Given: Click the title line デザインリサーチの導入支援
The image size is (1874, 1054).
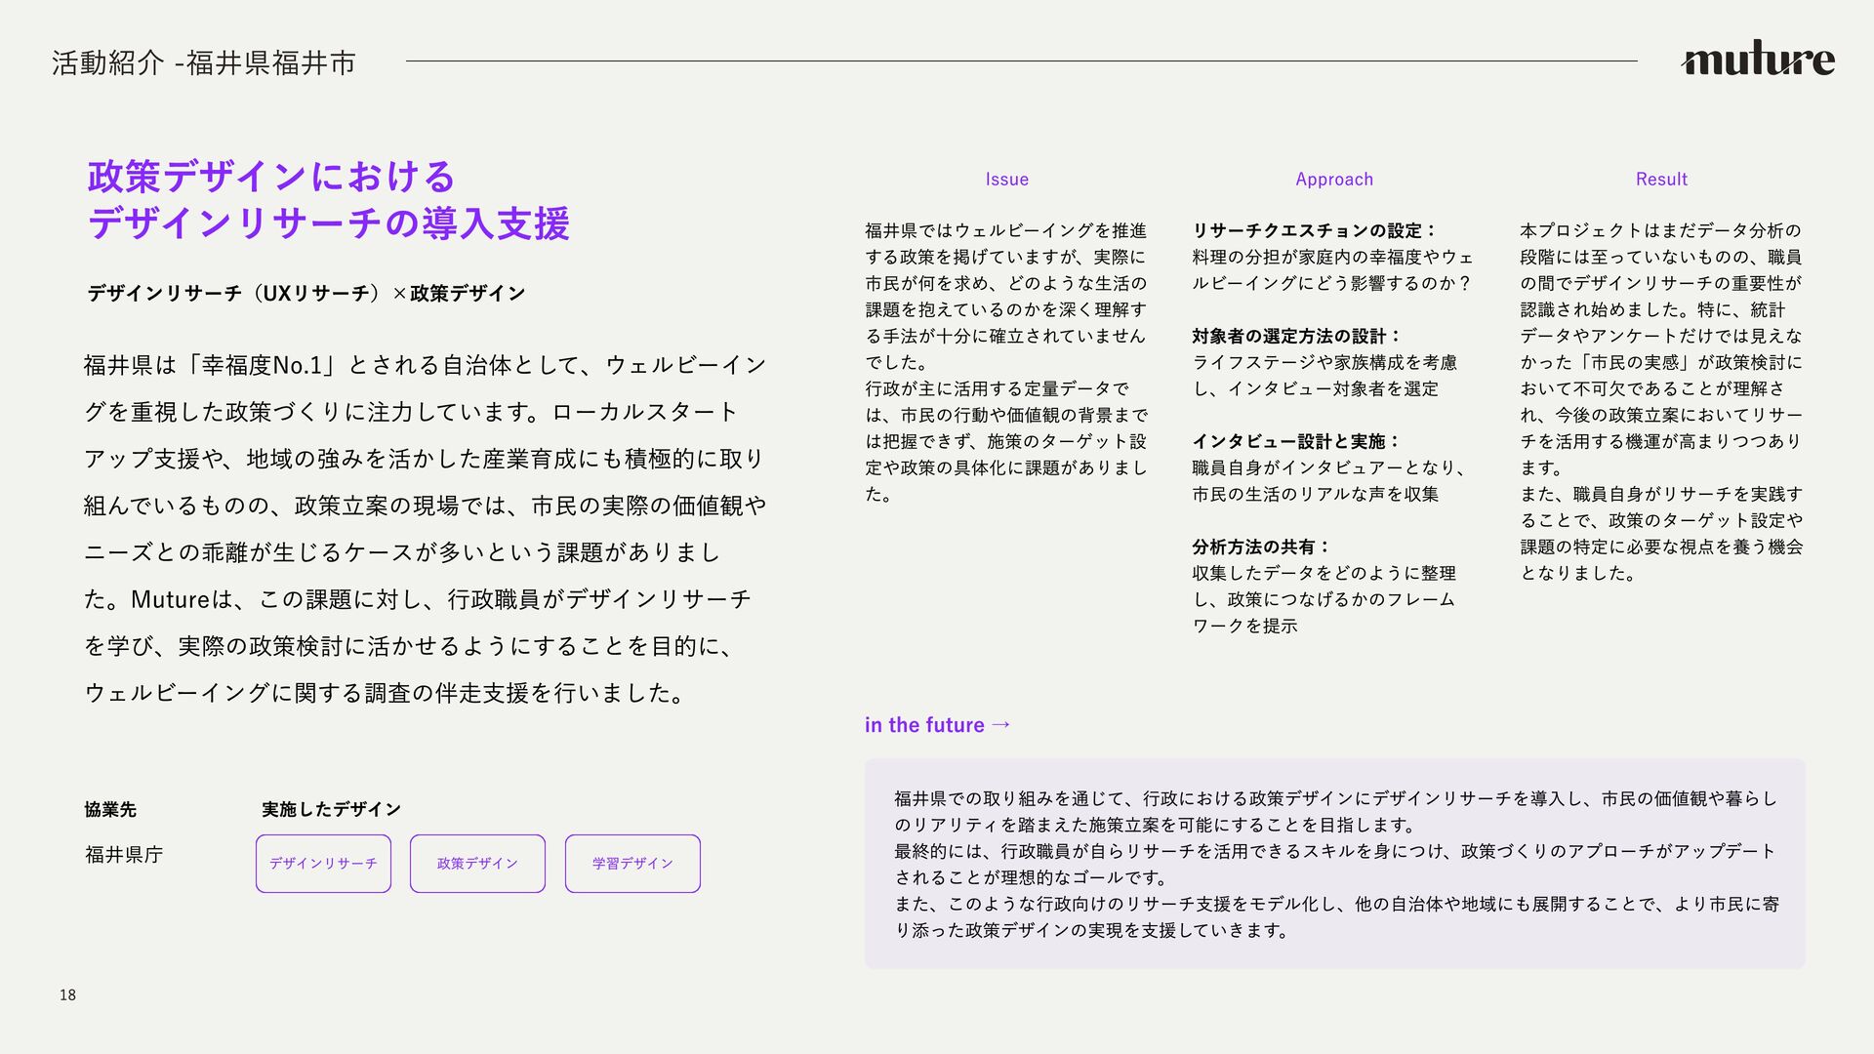Looking at the screenshot, I should click(x=329, y=223).
